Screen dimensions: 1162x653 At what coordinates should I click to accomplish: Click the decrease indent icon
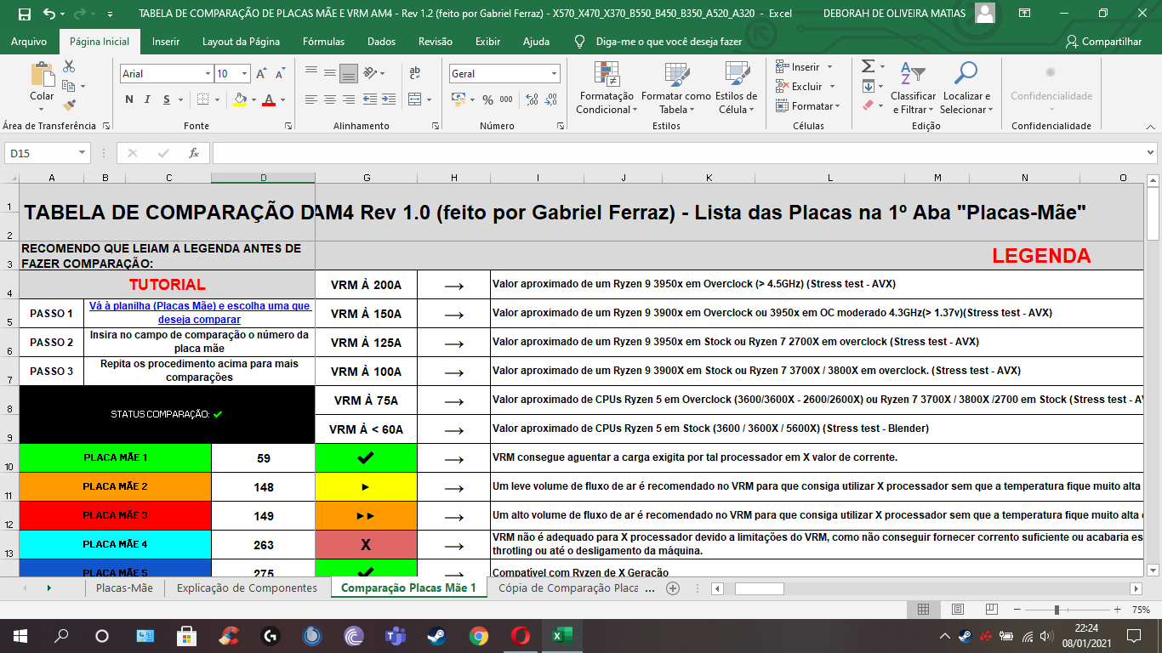(369, 99)
